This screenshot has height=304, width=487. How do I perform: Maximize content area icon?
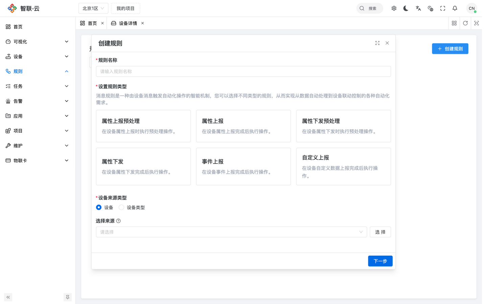477,23
